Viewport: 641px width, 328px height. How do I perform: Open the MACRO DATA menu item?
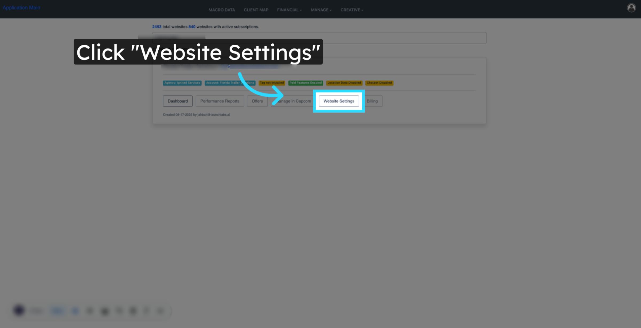coord(222,10)
